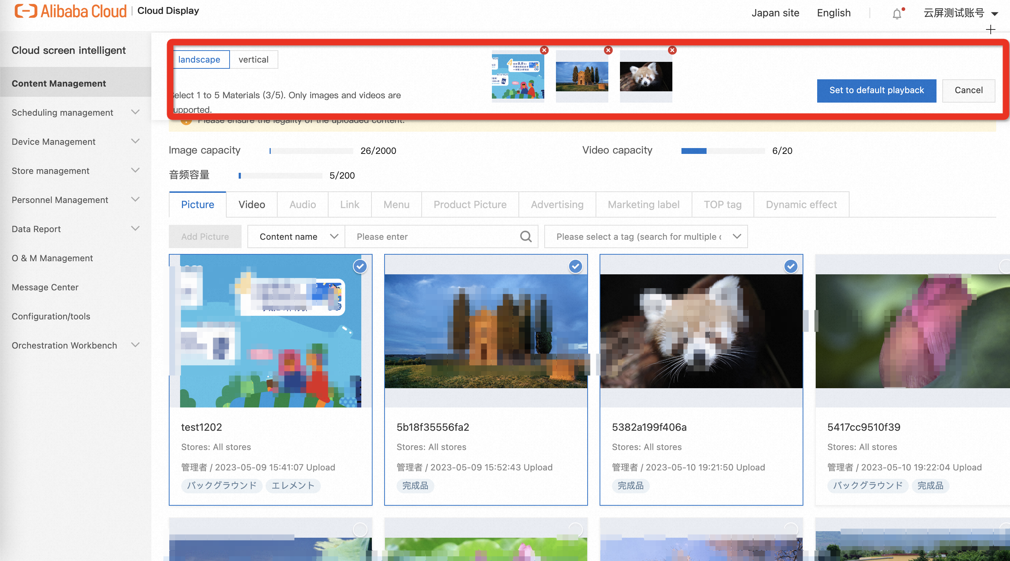Viewport: 1010px width, 561px height.
Task: Click the plus icon at top right
Action: coord(990,29)
